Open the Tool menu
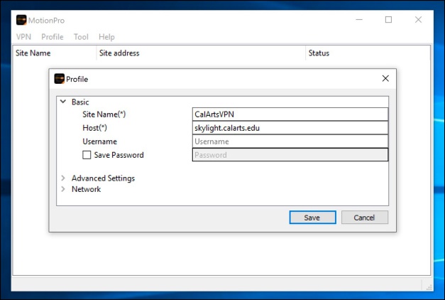The width and height of the screenshot is (445, 300). pos(81,37)
